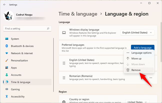The height and width of the screenshot is (103, 162).
Task: Click the System monitor icon
Action: 7,39
